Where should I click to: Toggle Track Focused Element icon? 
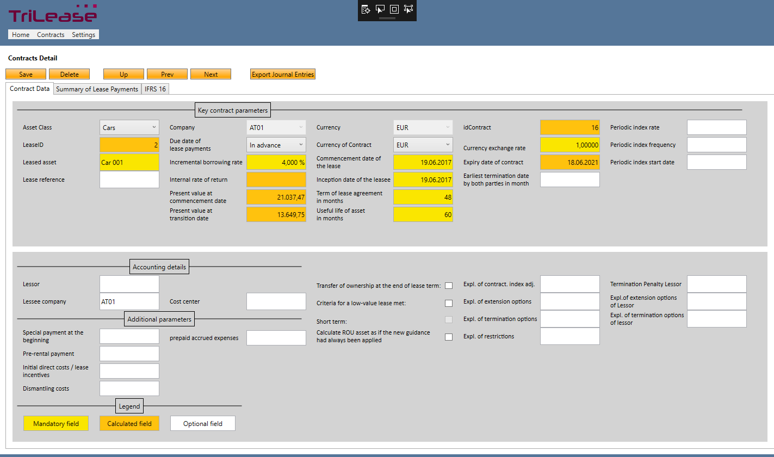(408, 9)
